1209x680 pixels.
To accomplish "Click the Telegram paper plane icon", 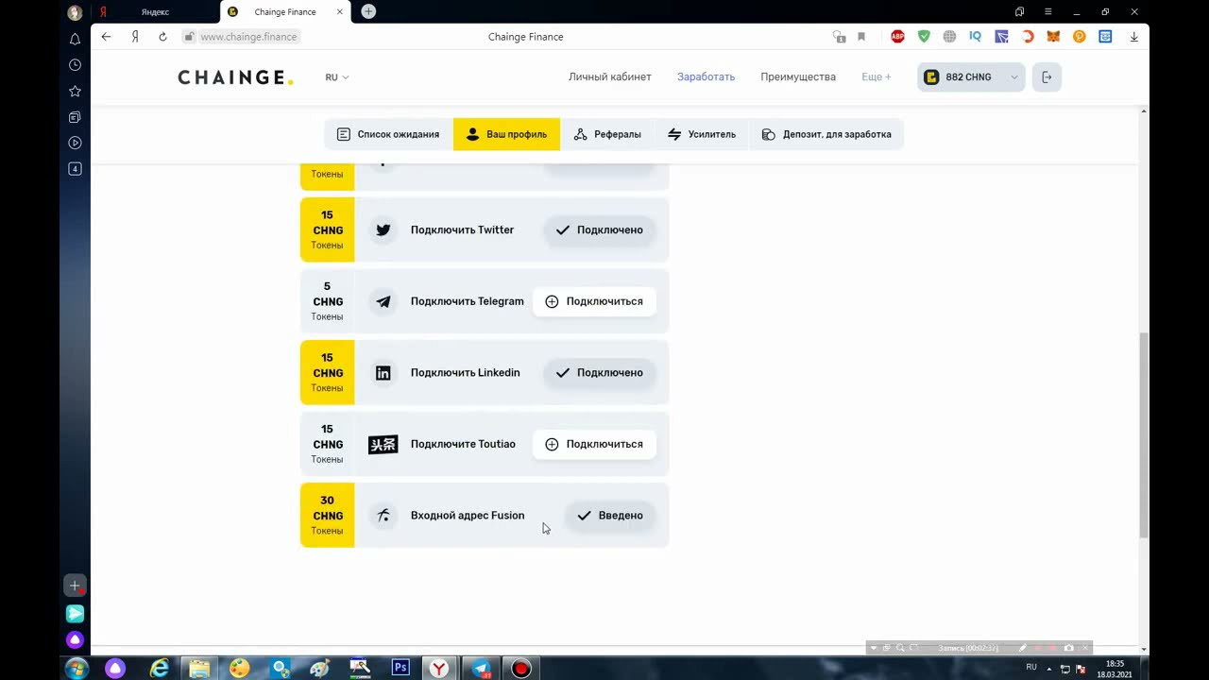I will pos(383,301).
